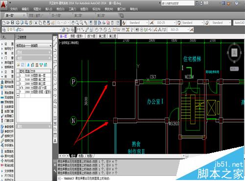Click the Zoom magnifier icon beside Pan
Screen dimensions: 245x181
click(77, 23)
